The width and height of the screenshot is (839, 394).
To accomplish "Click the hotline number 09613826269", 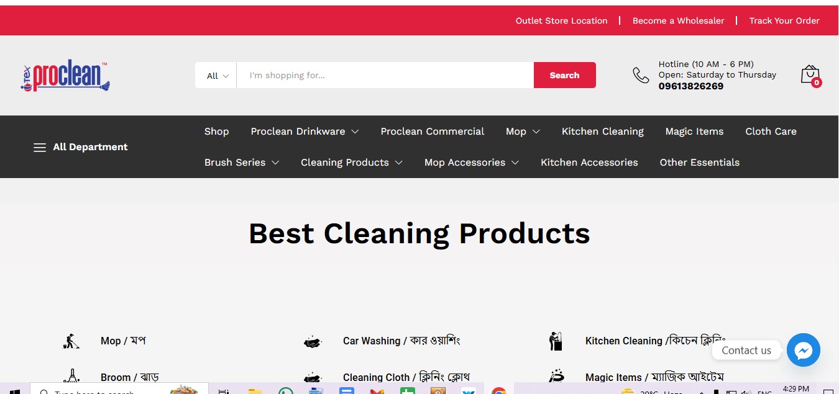I will click(x=691, y=86).
